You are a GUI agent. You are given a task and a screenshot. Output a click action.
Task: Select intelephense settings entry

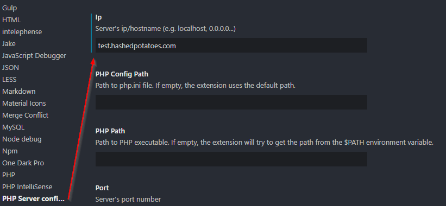22,32
